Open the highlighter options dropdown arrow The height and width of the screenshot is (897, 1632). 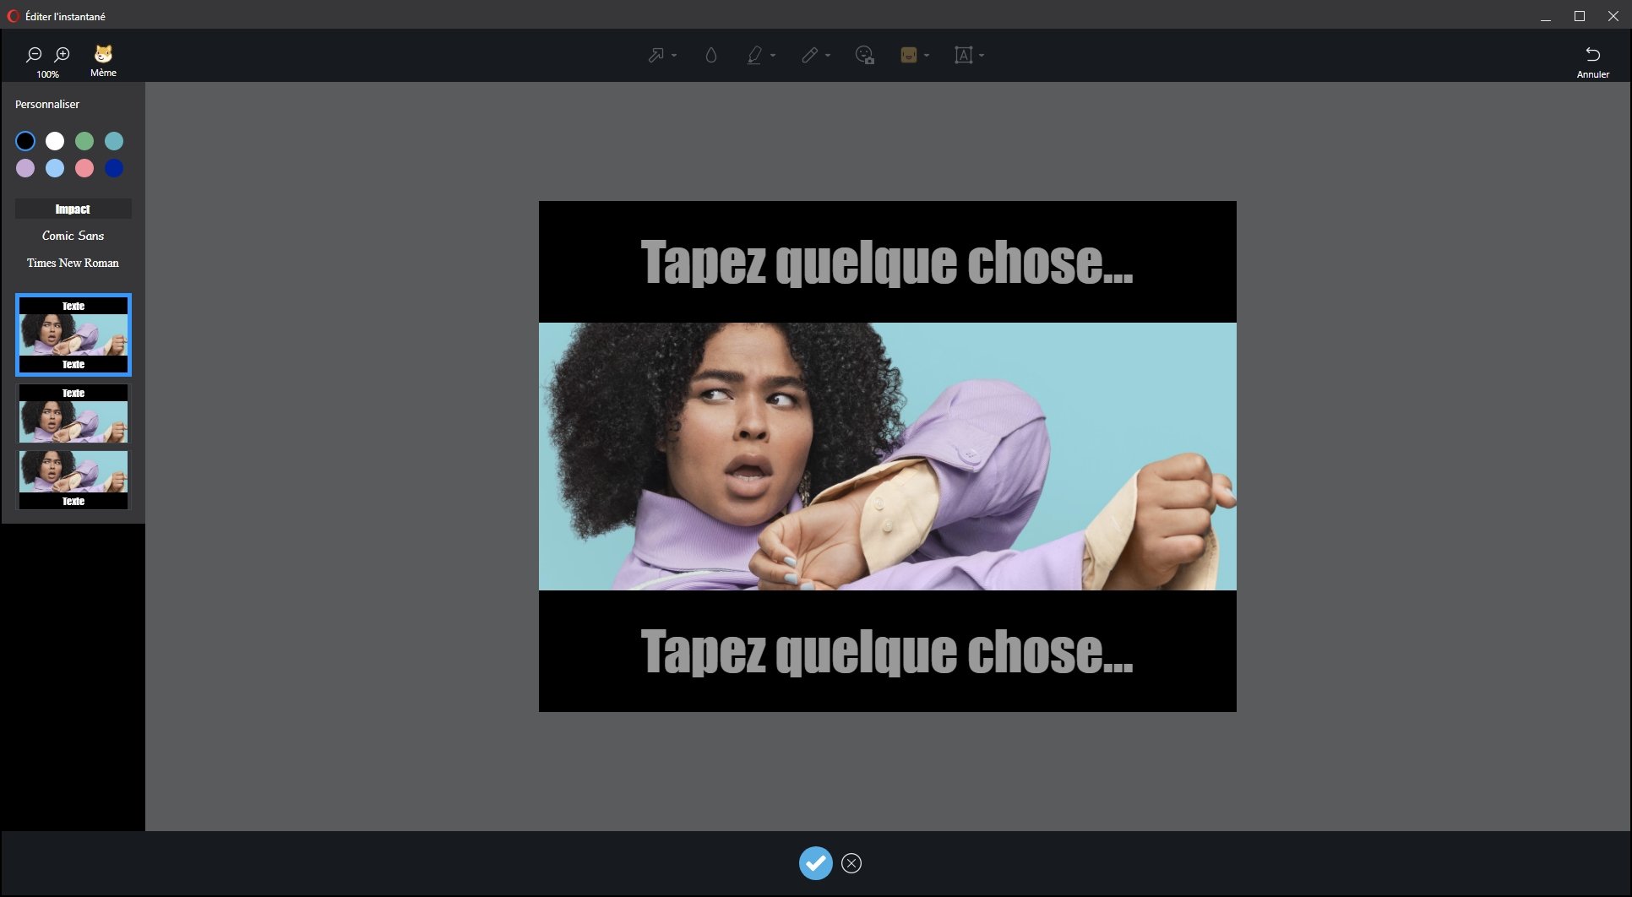pos(773,56)
